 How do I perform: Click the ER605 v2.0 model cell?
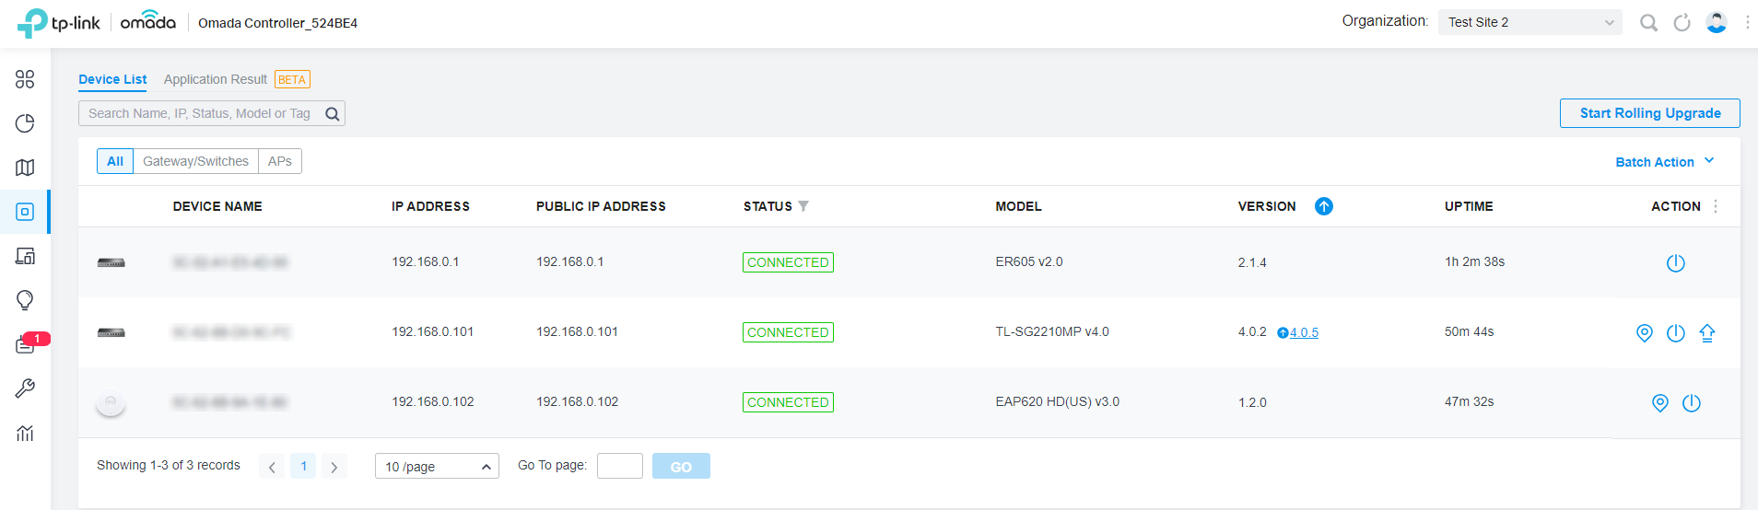(x=1029, y=261)
